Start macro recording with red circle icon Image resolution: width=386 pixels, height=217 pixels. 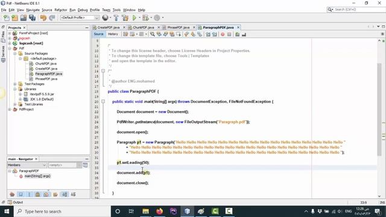(223, 34)
